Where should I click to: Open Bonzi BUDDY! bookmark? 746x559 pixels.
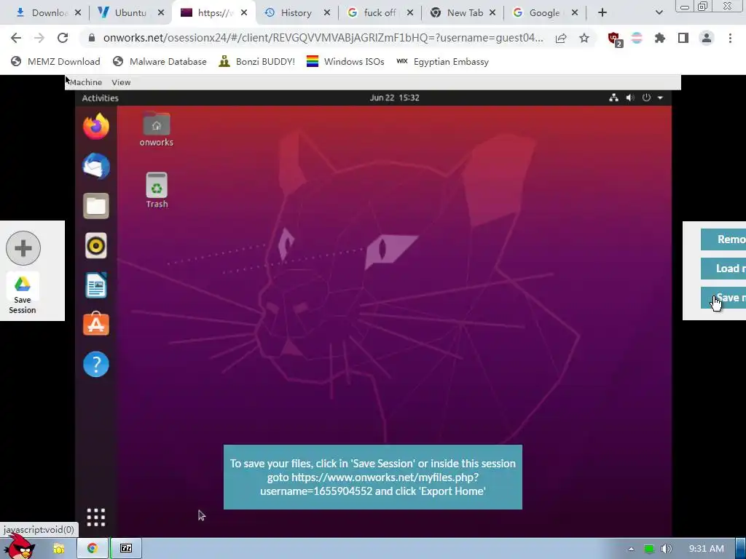(257, 61)
